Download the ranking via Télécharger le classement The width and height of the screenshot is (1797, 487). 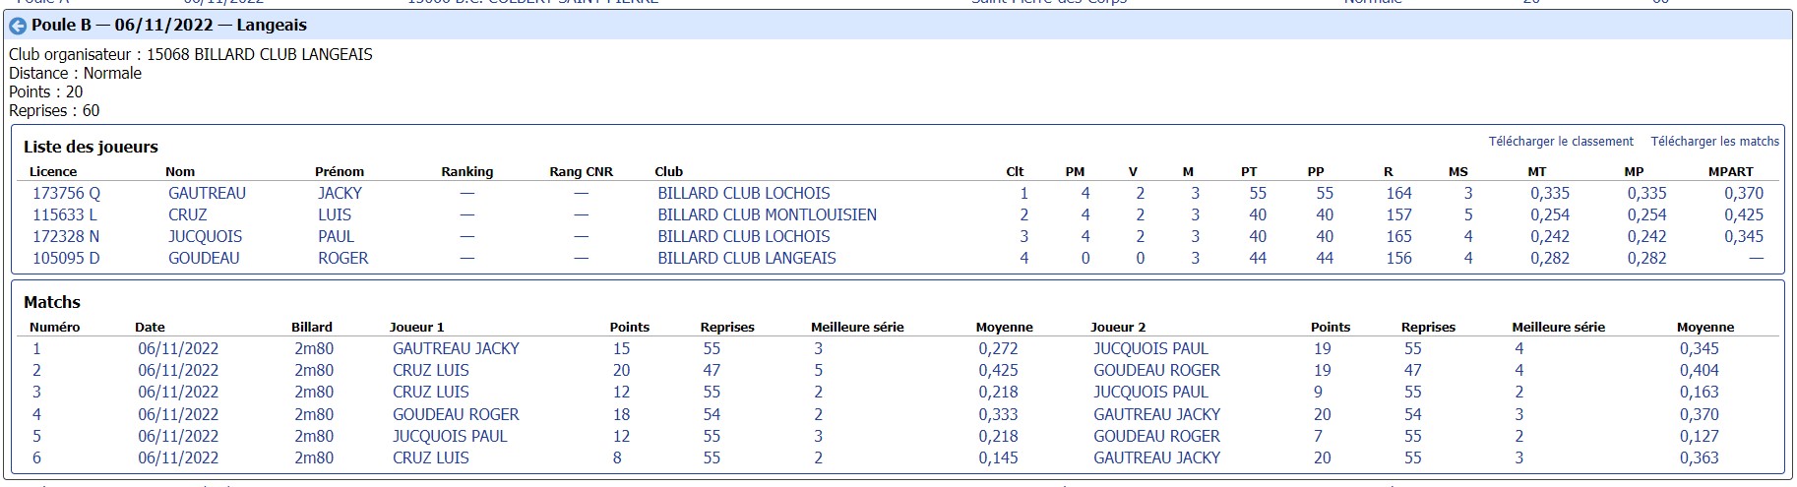(1561, 142)
